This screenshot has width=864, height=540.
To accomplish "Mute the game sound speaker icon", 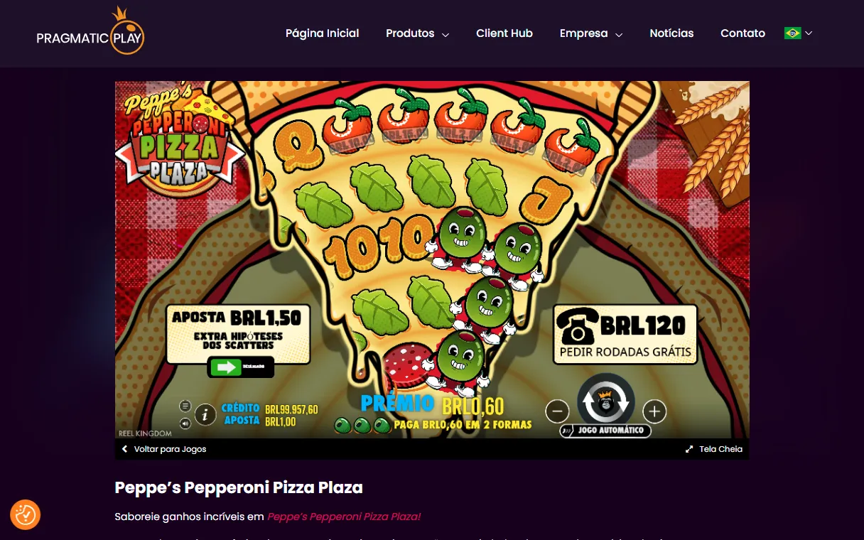I will click(x=185, y=423).
